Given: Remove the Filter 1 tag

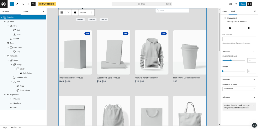Looking at the screenshot, I should tap(83, 20).
